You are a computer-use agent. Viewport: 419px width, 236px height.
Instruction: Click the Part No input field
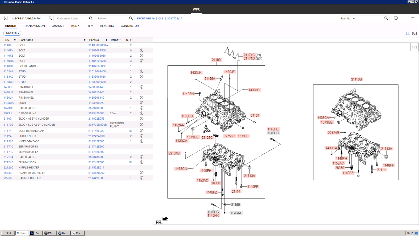click(x=112, y=18)
